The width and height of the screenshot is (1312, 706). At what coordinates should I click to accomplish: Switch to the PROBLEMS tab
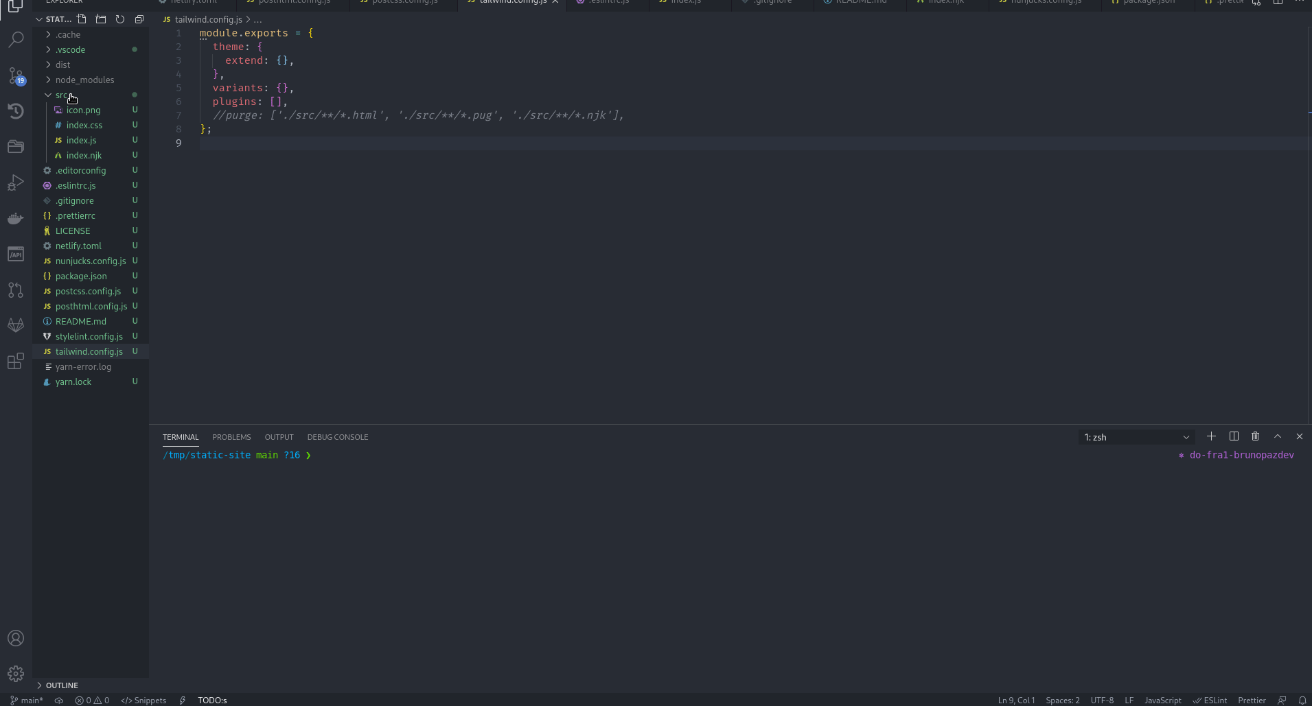coord(231,437)
